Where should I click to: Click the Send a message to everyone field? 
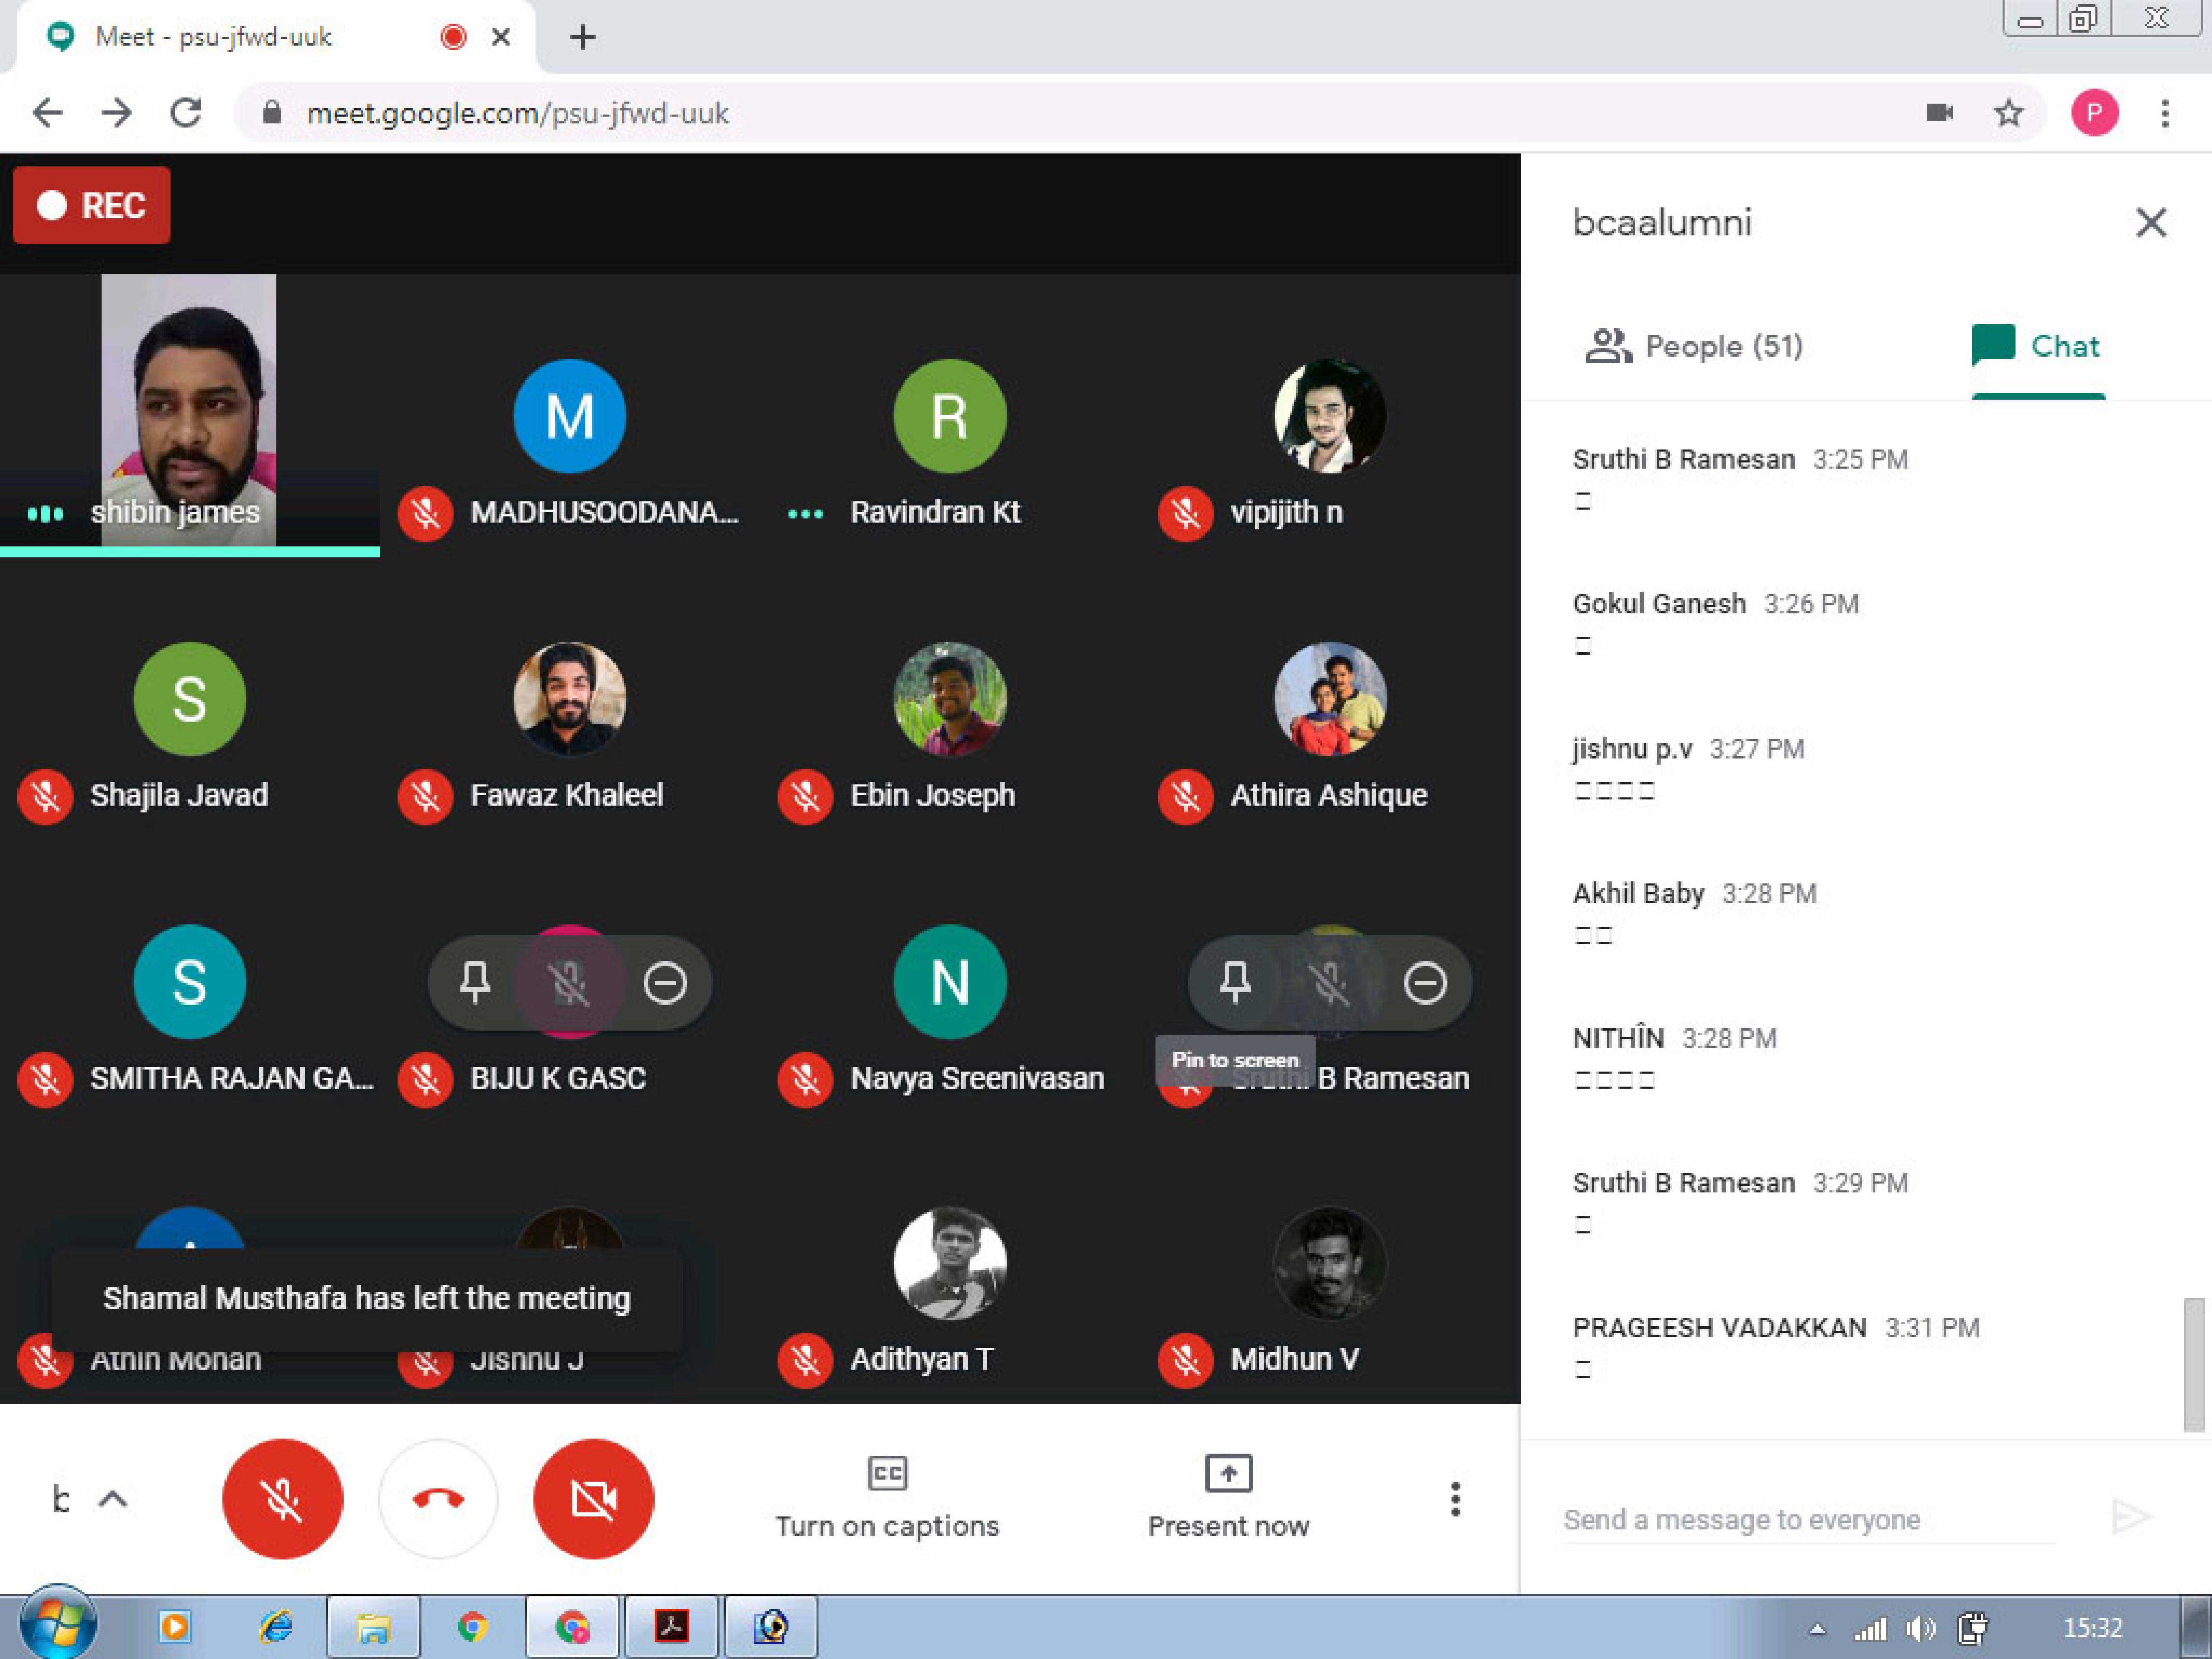(x=1808, y=1520)
